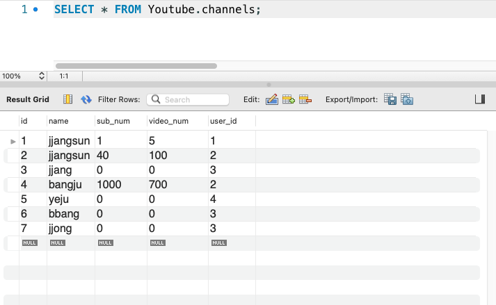496x305 pixels.
Task: Click the delete selected rows icon
Action: coord(305,99)
